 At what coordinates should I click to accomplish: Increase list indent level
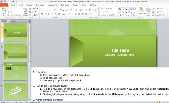[x=90, y=10]
